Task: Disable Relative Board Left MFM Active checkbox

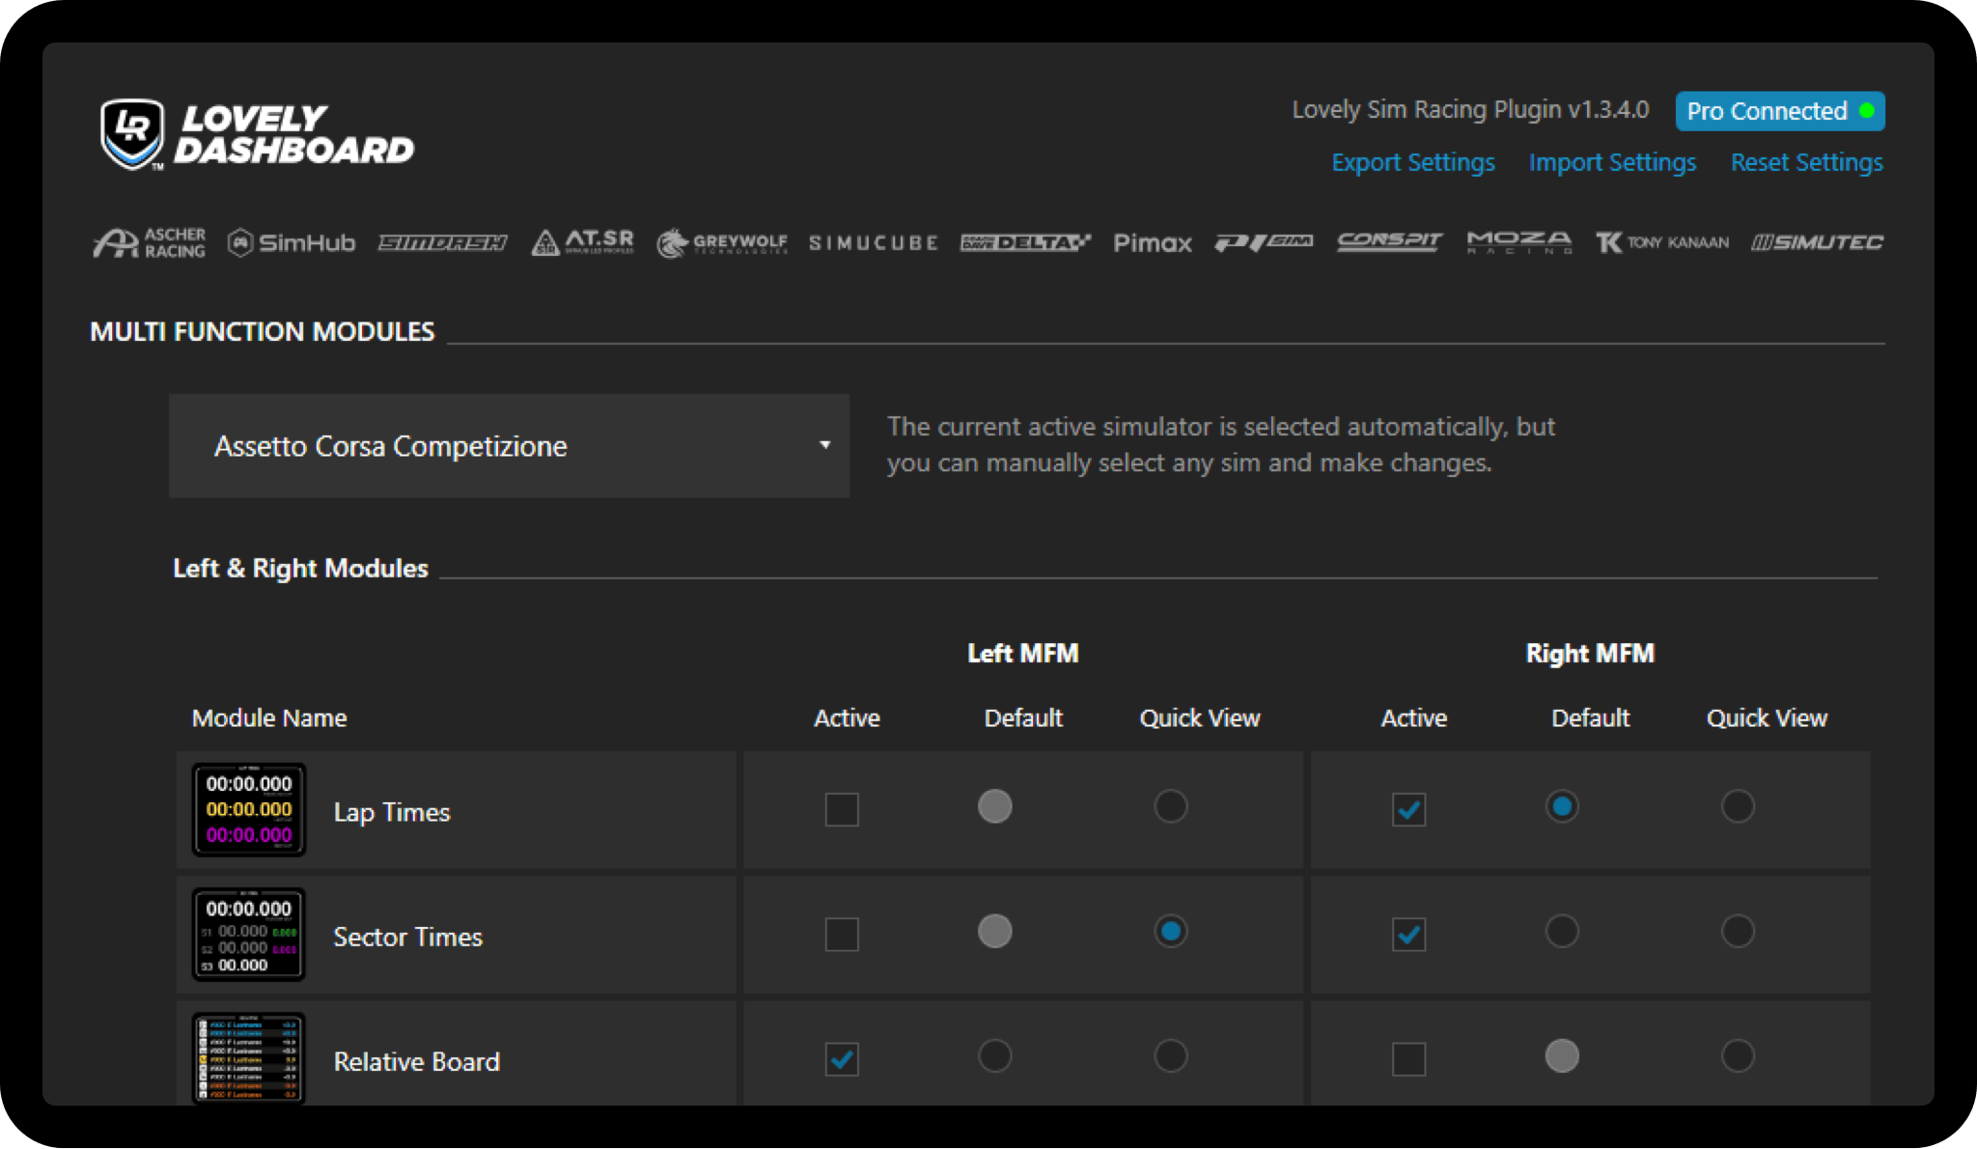Action: [842, 1059]
